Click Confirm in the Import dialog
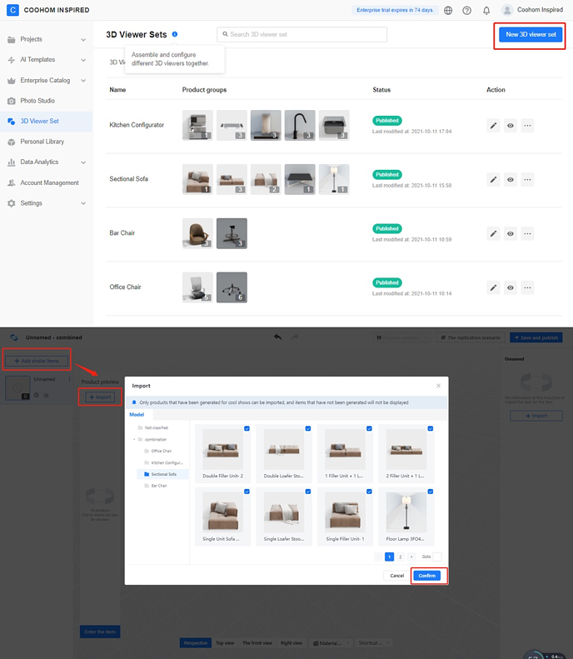Viewport: 573px width, 659px height. click(x=426, y=576)
